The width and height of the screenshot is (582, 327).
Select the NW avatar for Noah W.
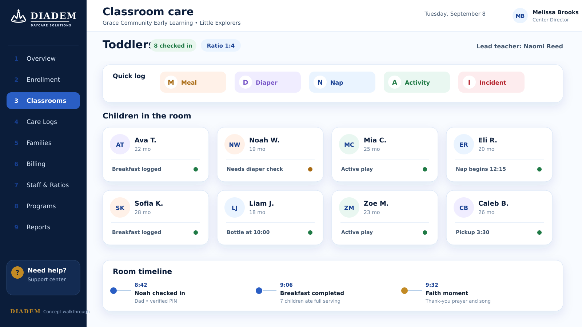point(235,144)
